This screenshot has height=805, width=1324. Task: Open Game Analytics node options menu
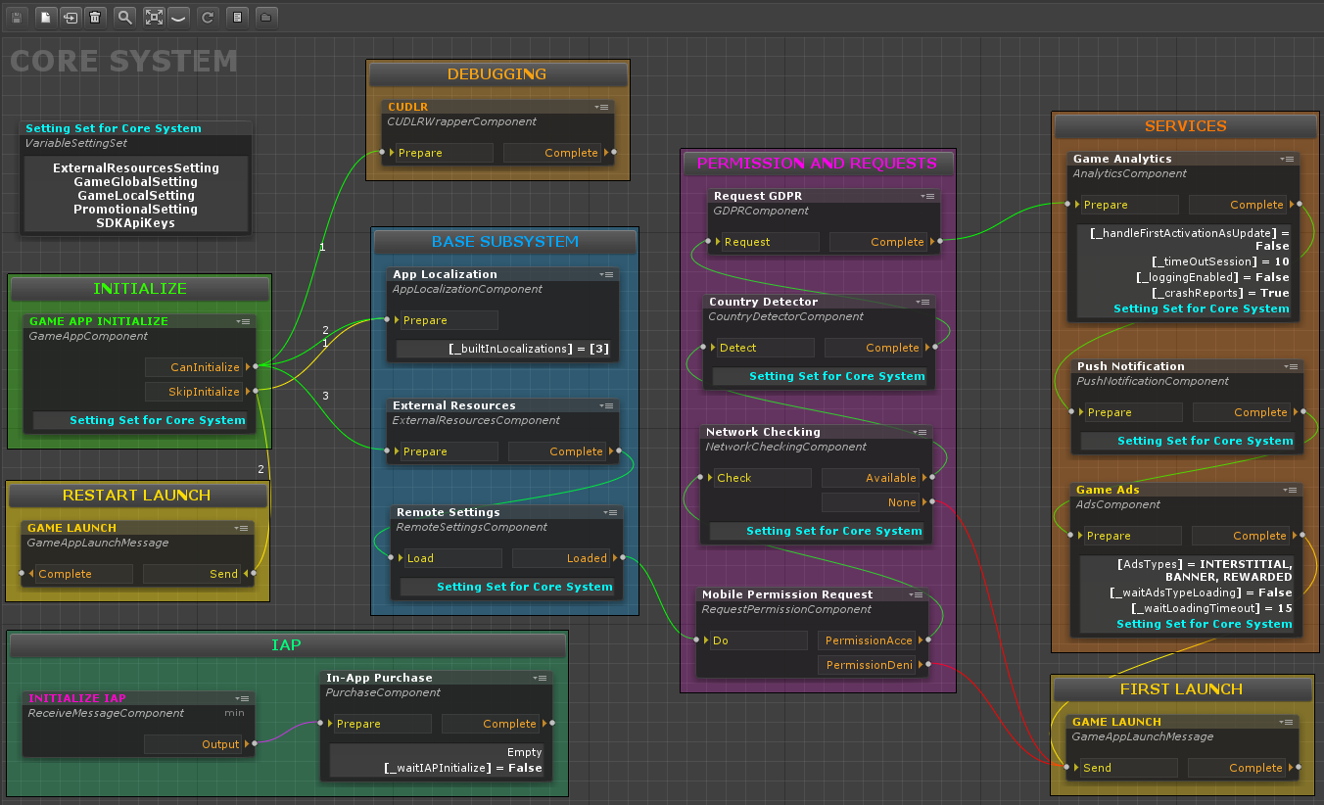1287,159
